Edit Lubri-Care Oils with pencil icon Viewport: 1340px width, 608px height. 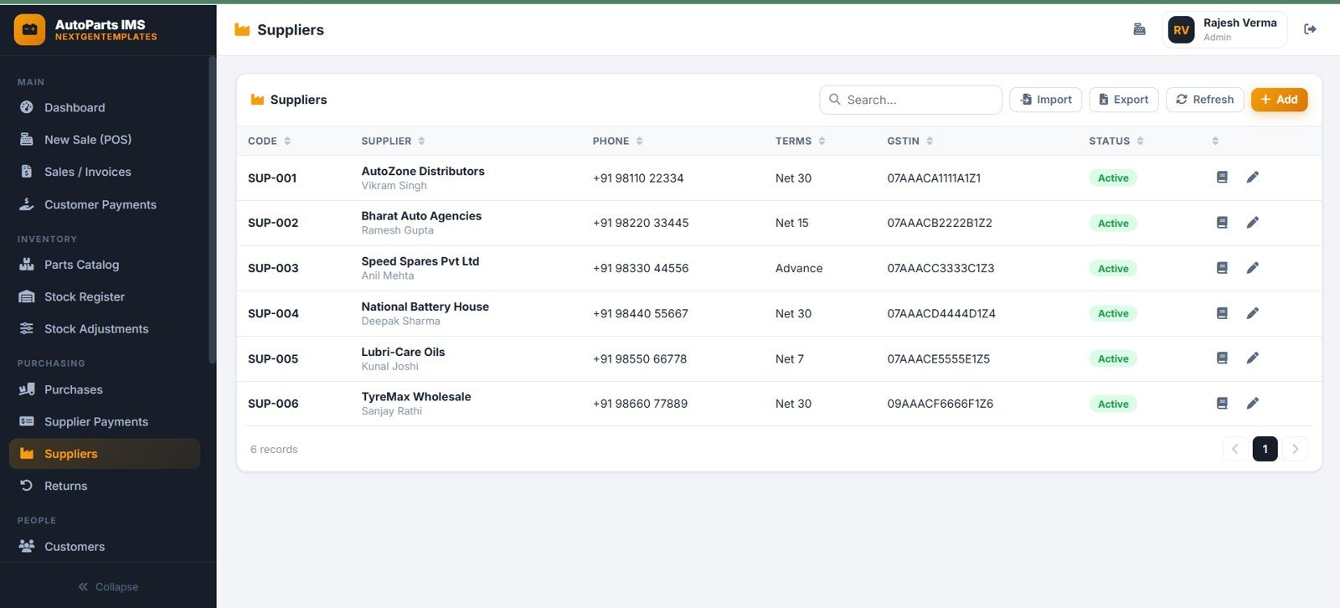point(1252,358)
